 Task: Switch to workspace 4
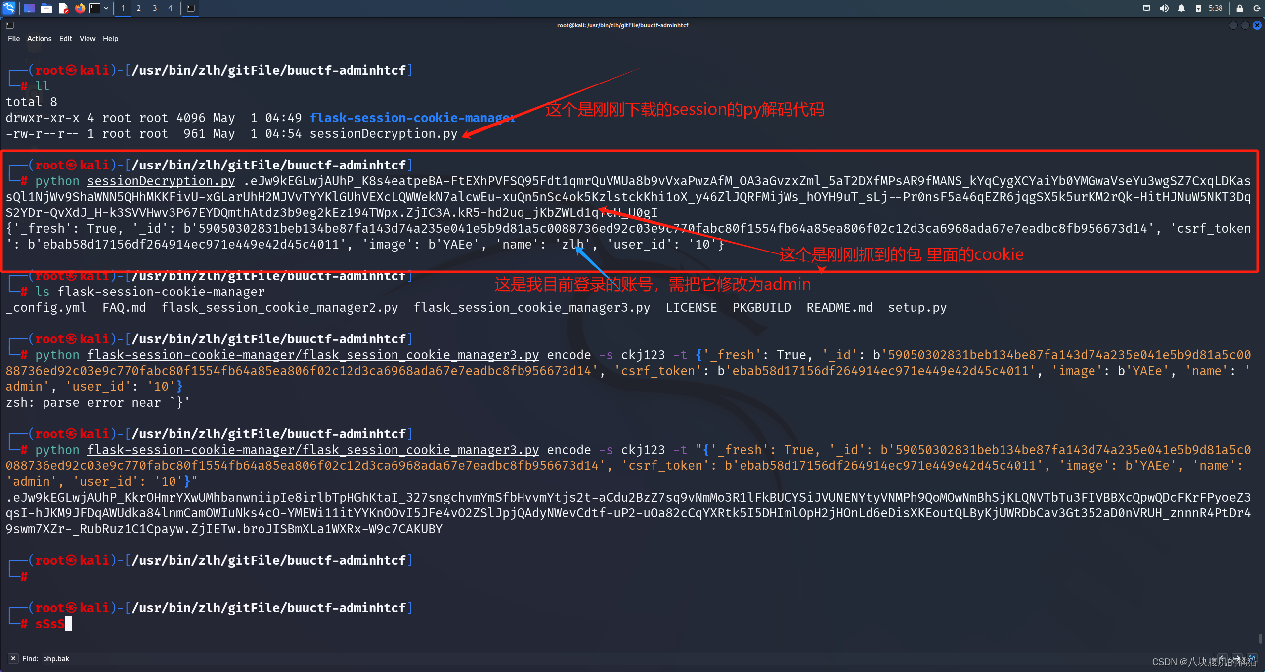(170, 8)
